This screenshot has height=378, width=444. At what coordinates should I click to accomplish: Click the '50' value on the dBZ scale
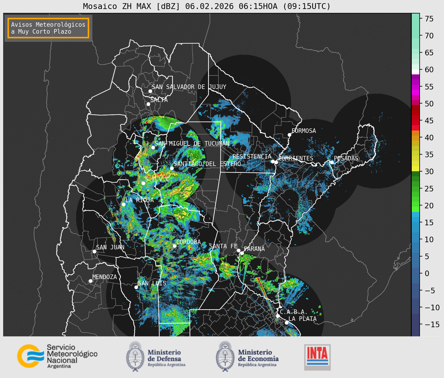coord(429,104)
